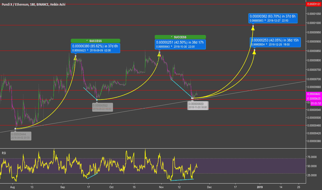Viewport: 322px width, 190px height.
Task: Click the grey 0.00000600 low price label
Action: point(198,106)
